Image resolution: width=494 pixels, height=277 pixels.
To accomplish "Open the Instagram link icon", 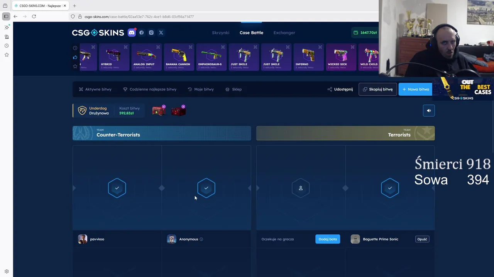I will (151, 33).
